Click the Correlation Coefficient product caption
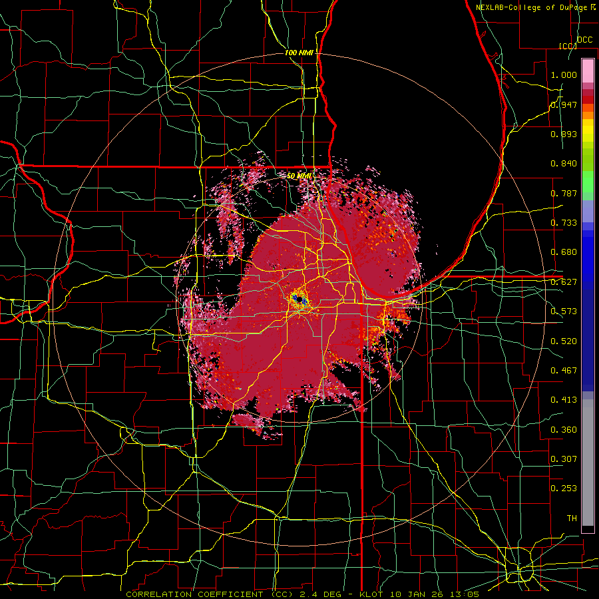 click(303, 594)
